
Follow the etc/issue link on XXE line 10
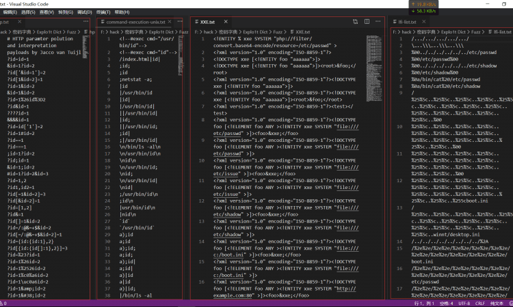pyautogui.click(x=226, y=174)
